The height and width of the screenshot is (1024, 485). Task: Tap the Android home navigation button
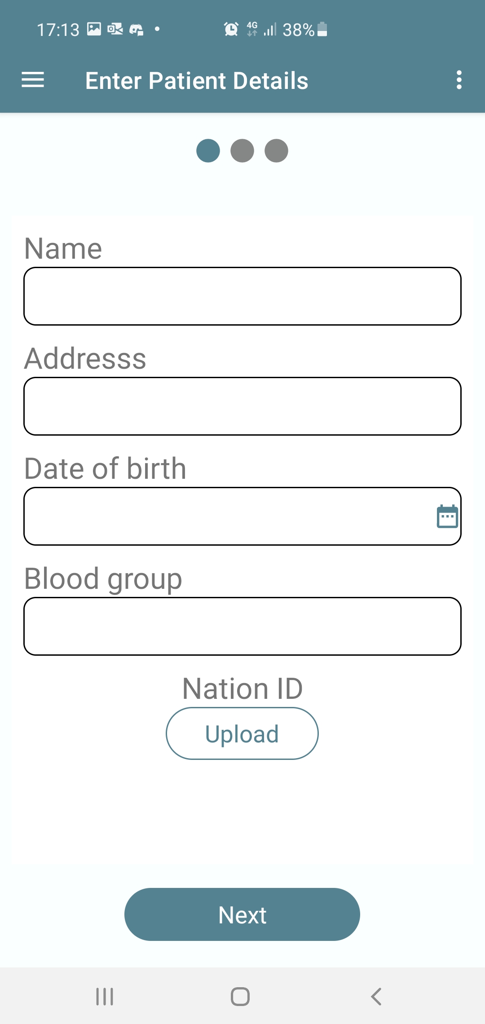(240, 996)
